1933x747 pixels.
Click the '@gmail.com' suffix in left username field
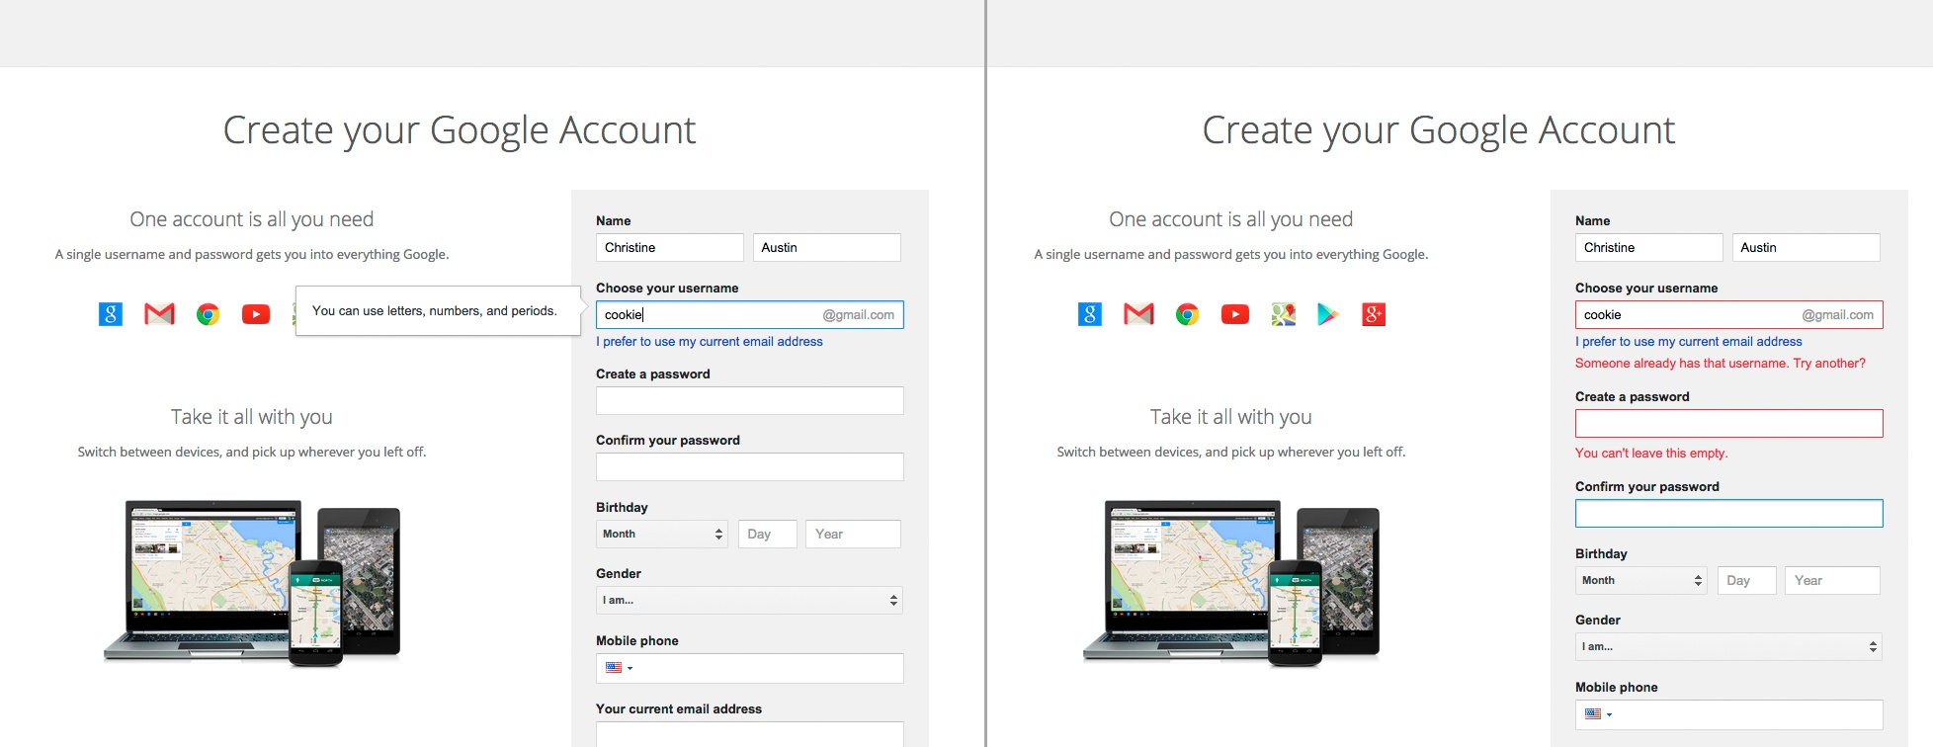(859, 315)
